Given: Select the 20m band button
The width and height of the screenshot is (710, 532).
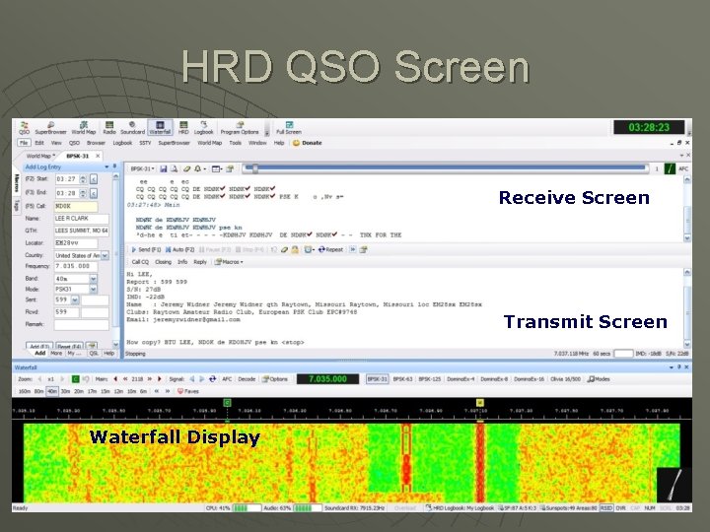Looking at the screenshot, I should (79, 391).
